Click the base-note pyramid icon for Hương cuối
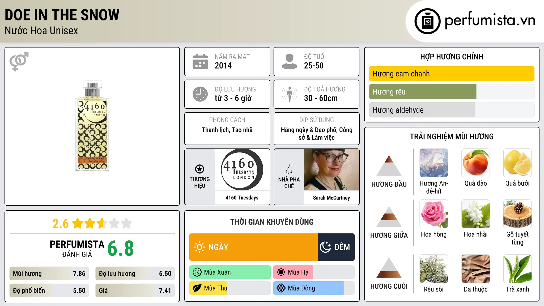Image resolution: width=544 pixels, height=306 pixels. point(389,267)
